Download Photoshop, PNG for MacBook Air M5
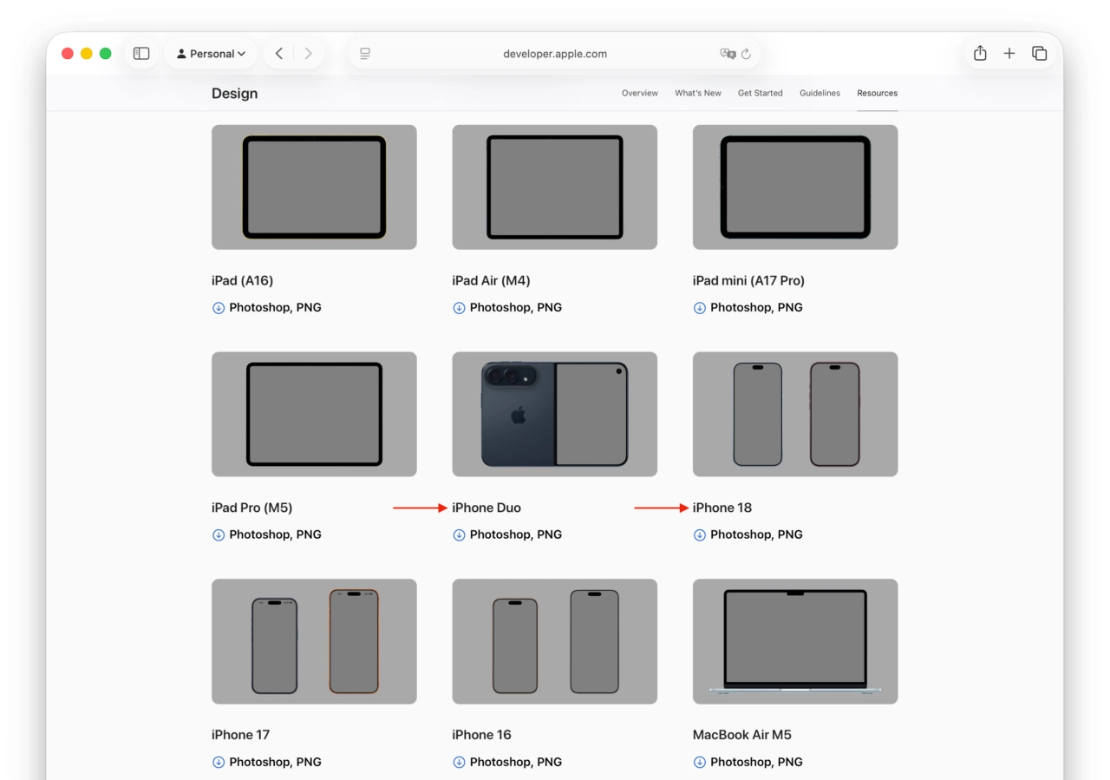 (x=756, y=763)
